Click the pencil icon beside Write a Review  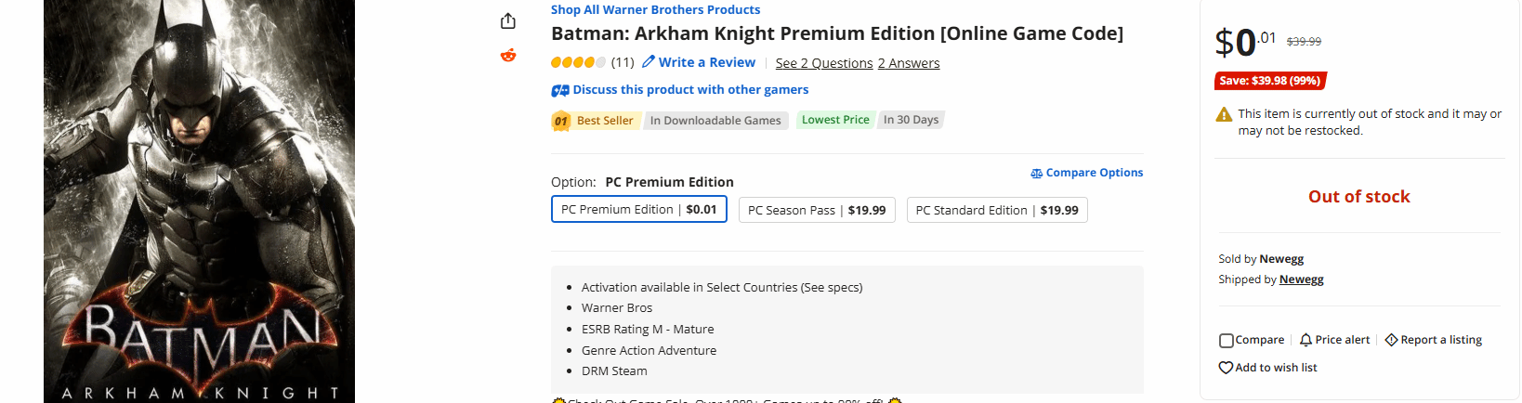pyautogui.click(x=649, y=62)
